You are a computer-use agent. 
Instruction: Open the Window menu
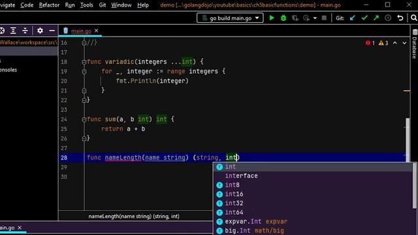pyautogui.click(x=121, y=5)
